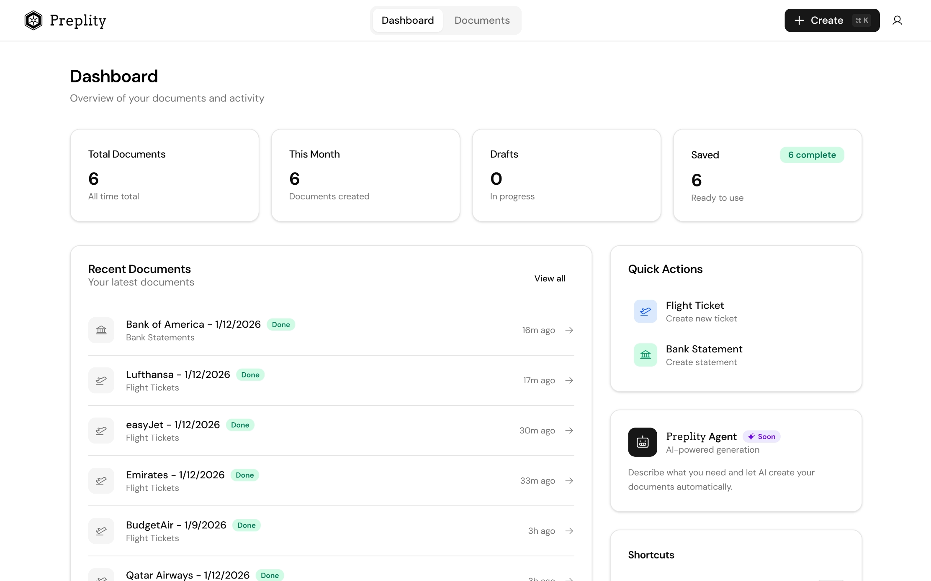
Task: Click the Preplity Agent robot icon
Action: 642,442
